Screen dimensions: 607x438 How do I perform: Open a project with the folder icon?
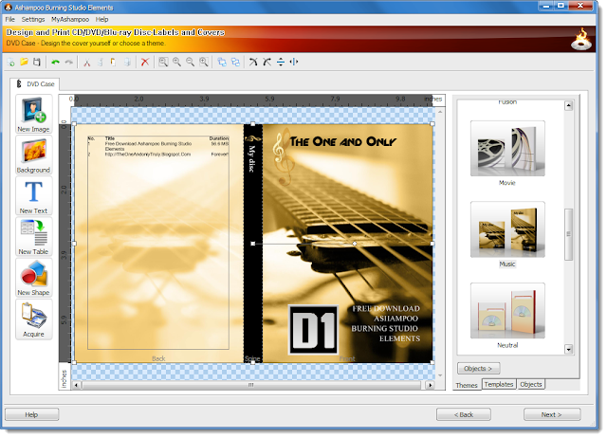pos(24,62)
